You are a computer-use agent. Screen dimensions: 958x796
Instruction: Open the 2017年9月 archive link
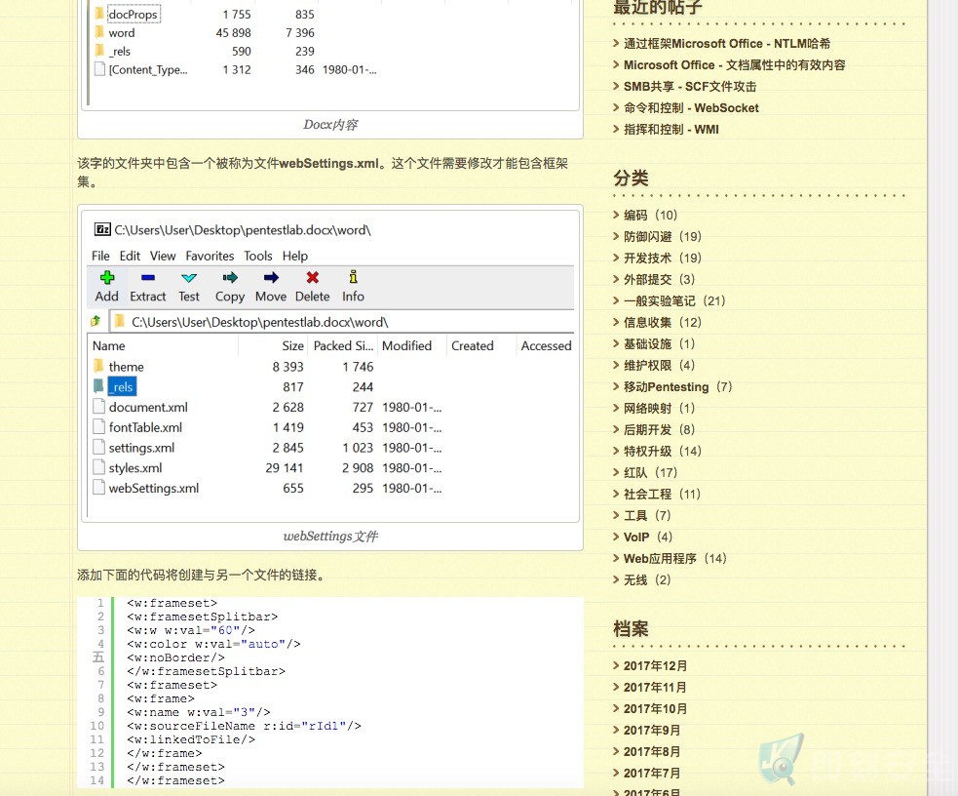tap(652, 730)
